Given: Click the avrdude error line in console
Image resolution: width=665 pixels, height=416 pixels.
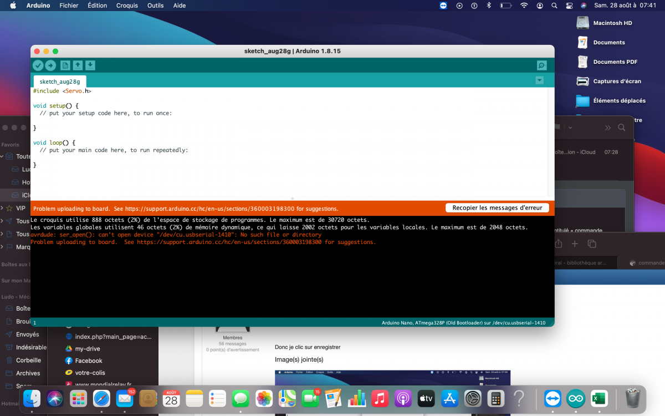Looking at the screenshot, I should pyautogui.click(x=176, y=235).
